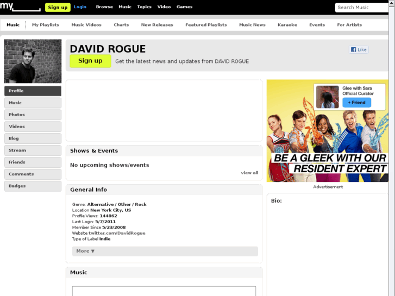
Task: Open the Games menu
Action: coord(184,7)
